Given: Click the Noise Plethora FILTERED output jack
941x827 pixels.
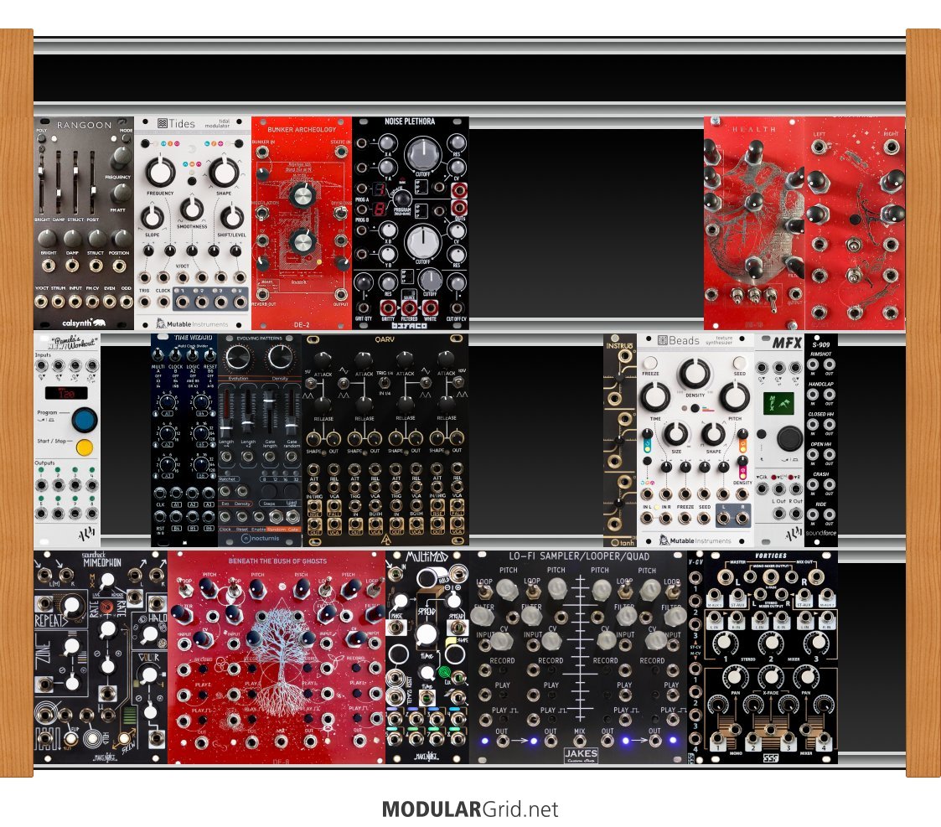Looking at the screenshot, I should pyautogui.click(x=409, y=308).
